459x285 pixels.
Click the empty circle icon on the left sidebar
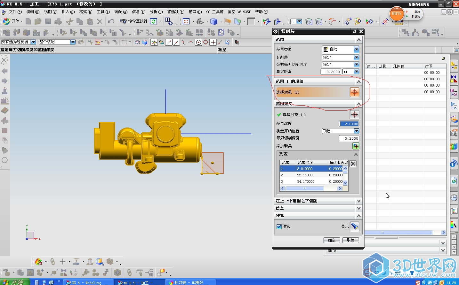click(x=5, y=160)
